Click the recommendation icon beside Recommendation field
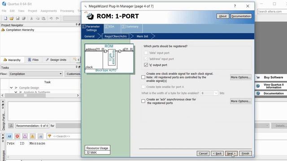This screenshot has height=161, width=287. click(11, 126)
